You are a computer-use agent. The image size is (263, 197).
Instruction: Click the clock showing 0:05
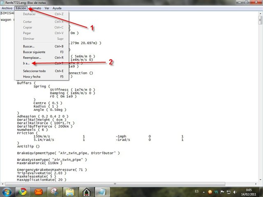248,191
